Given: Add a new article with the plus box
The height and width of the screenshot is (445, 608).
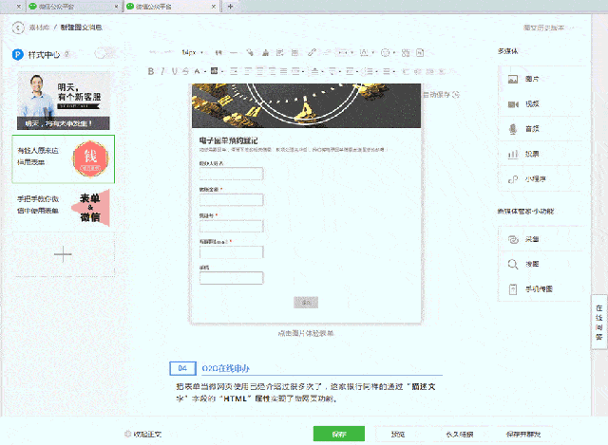Looking at the screenshot, I should coord(63,253).
